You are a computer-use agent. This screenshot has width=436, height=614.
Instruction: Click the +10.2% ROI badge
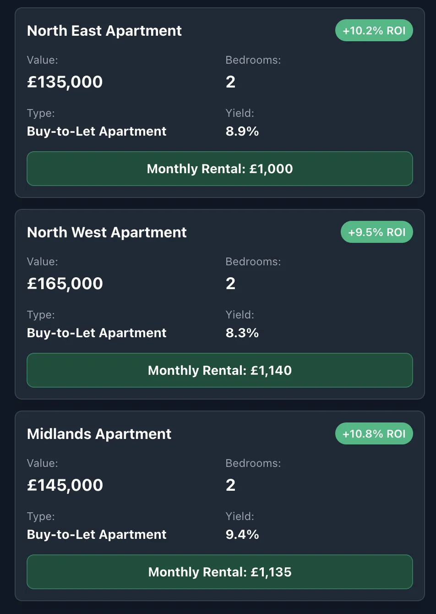click(374, 31)
